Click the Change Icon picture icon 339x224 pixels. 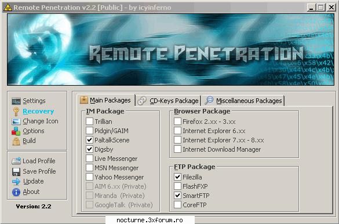(x=16, y=122)
